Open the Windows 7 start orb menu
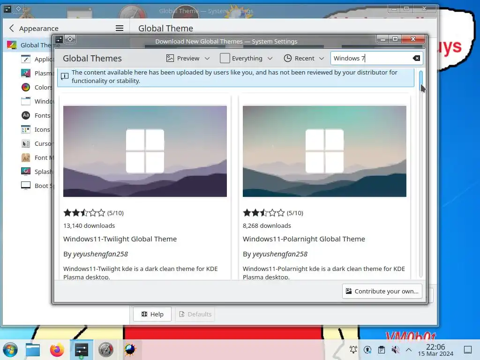The width and height of the screenshot is (480, 360). click(x=10, y=350)
